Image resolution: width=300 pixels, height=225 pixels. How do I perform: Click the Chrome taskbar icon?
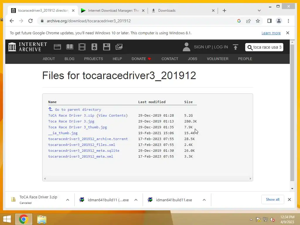coord(23,219)
